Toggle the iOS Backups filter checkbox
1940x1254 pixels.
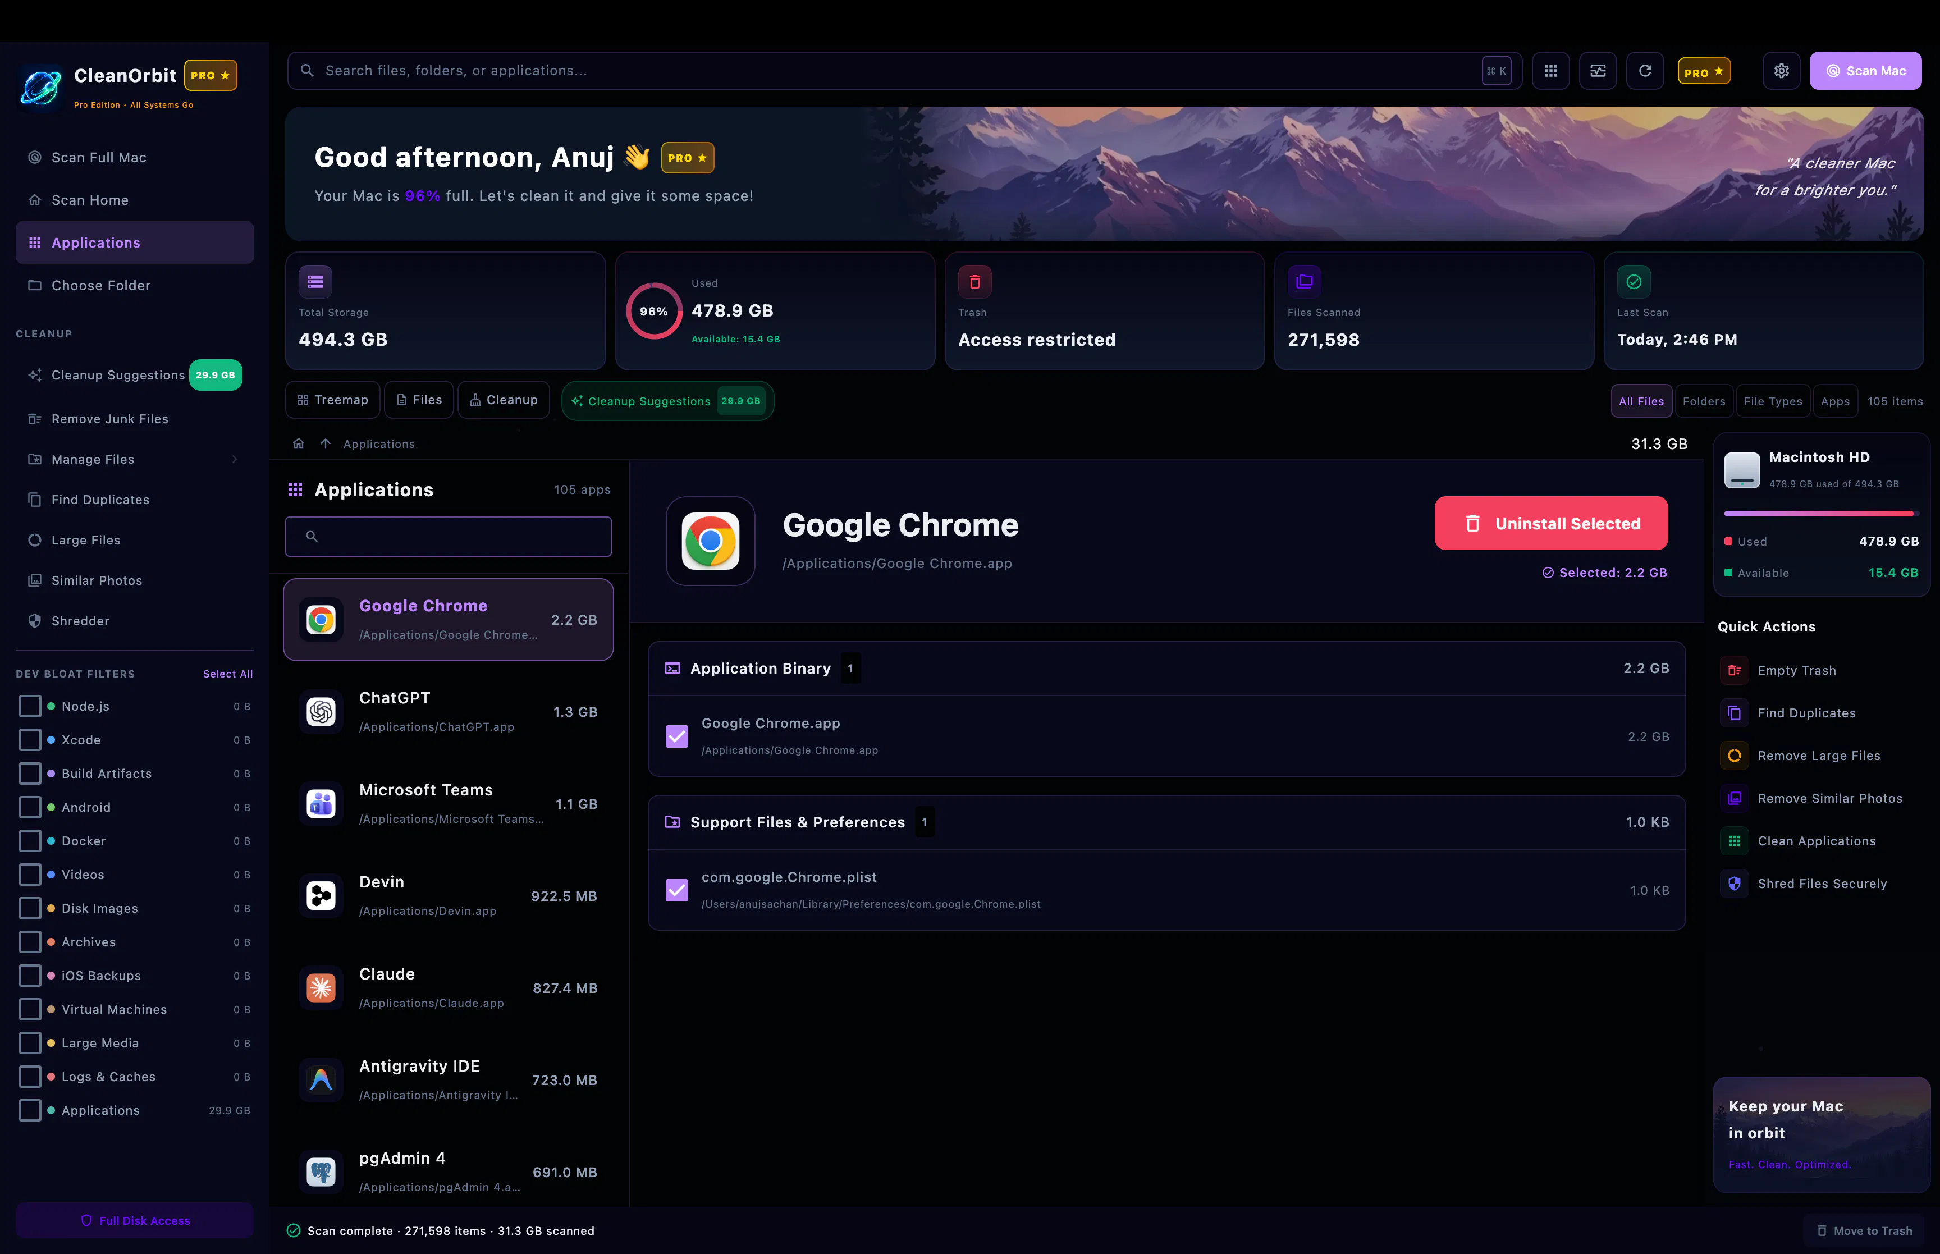[x=30, y=976]
